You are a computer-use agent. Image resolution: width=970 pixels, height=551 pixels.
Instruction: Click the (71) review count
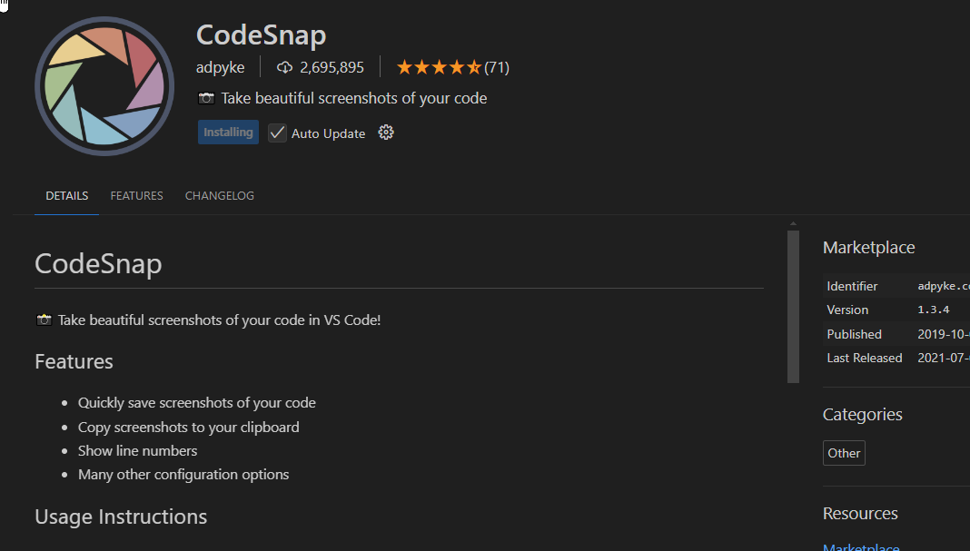(x=497, y=67)
